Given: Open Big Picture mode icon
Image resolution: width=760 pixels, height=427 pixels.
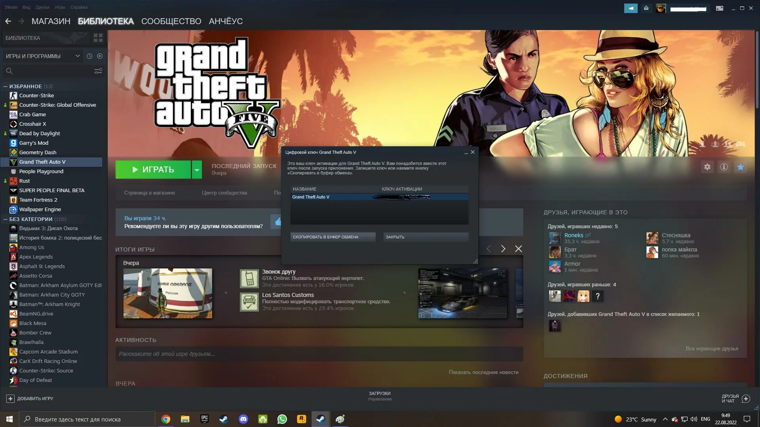Looking at the screenshot, I should (720, 8).
